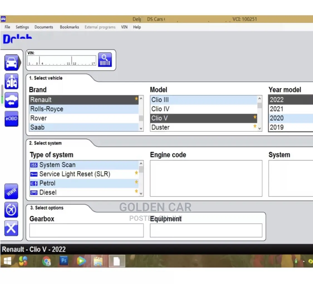Screen dimensions: 313x284
Task: Select the car diagnostics icon in sidebar
Action: pos(11,62)
